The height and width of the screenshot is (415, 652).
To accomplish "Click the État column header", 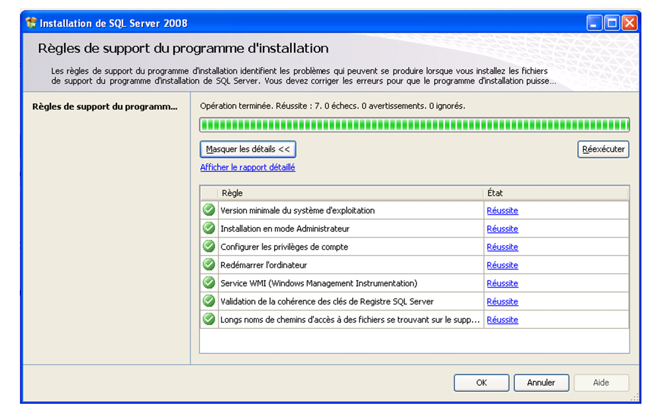I will coord(556,193).
